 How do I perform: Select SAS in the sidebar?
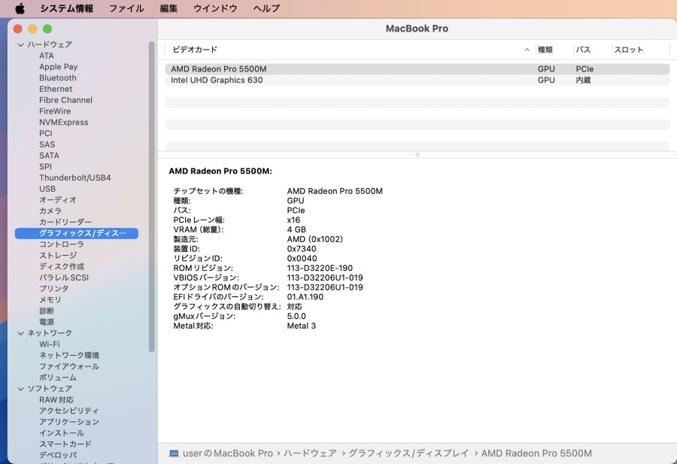click(47, 144)
